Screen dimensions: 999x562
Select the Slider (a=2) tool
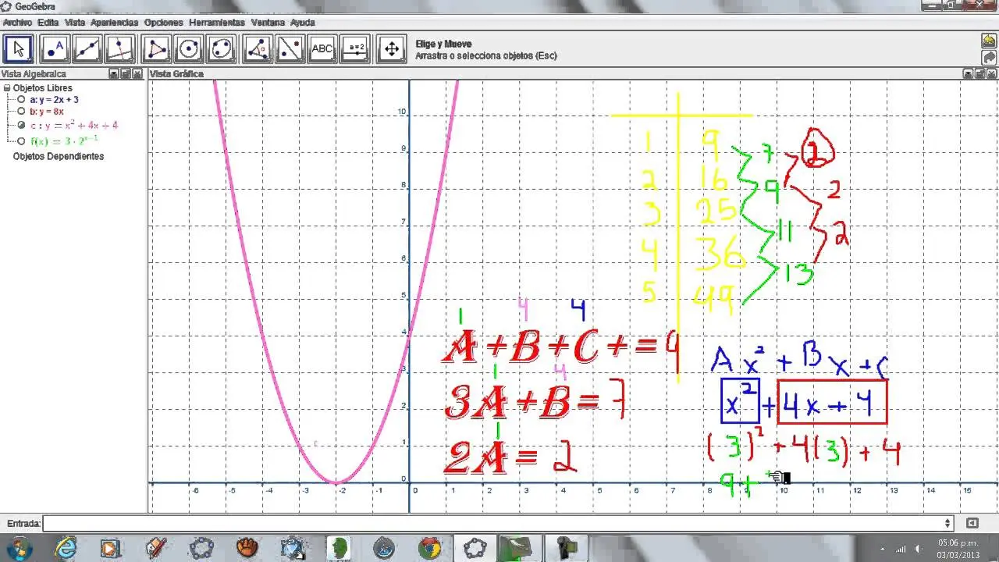355,48
